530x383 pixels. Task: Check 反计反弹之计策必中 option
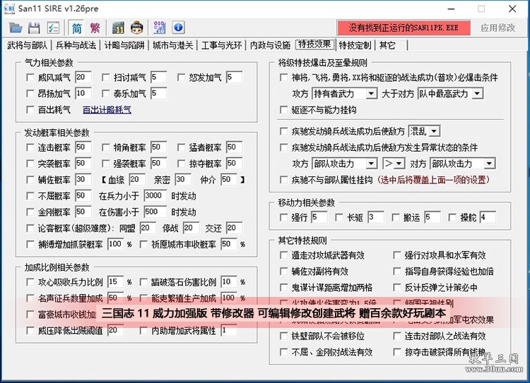(397, 288)
